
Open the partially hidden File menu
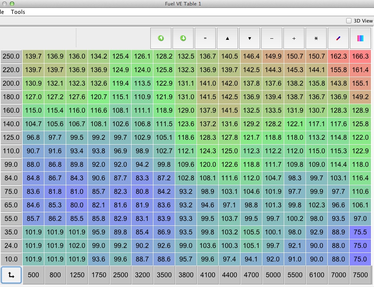pos(2,12)
